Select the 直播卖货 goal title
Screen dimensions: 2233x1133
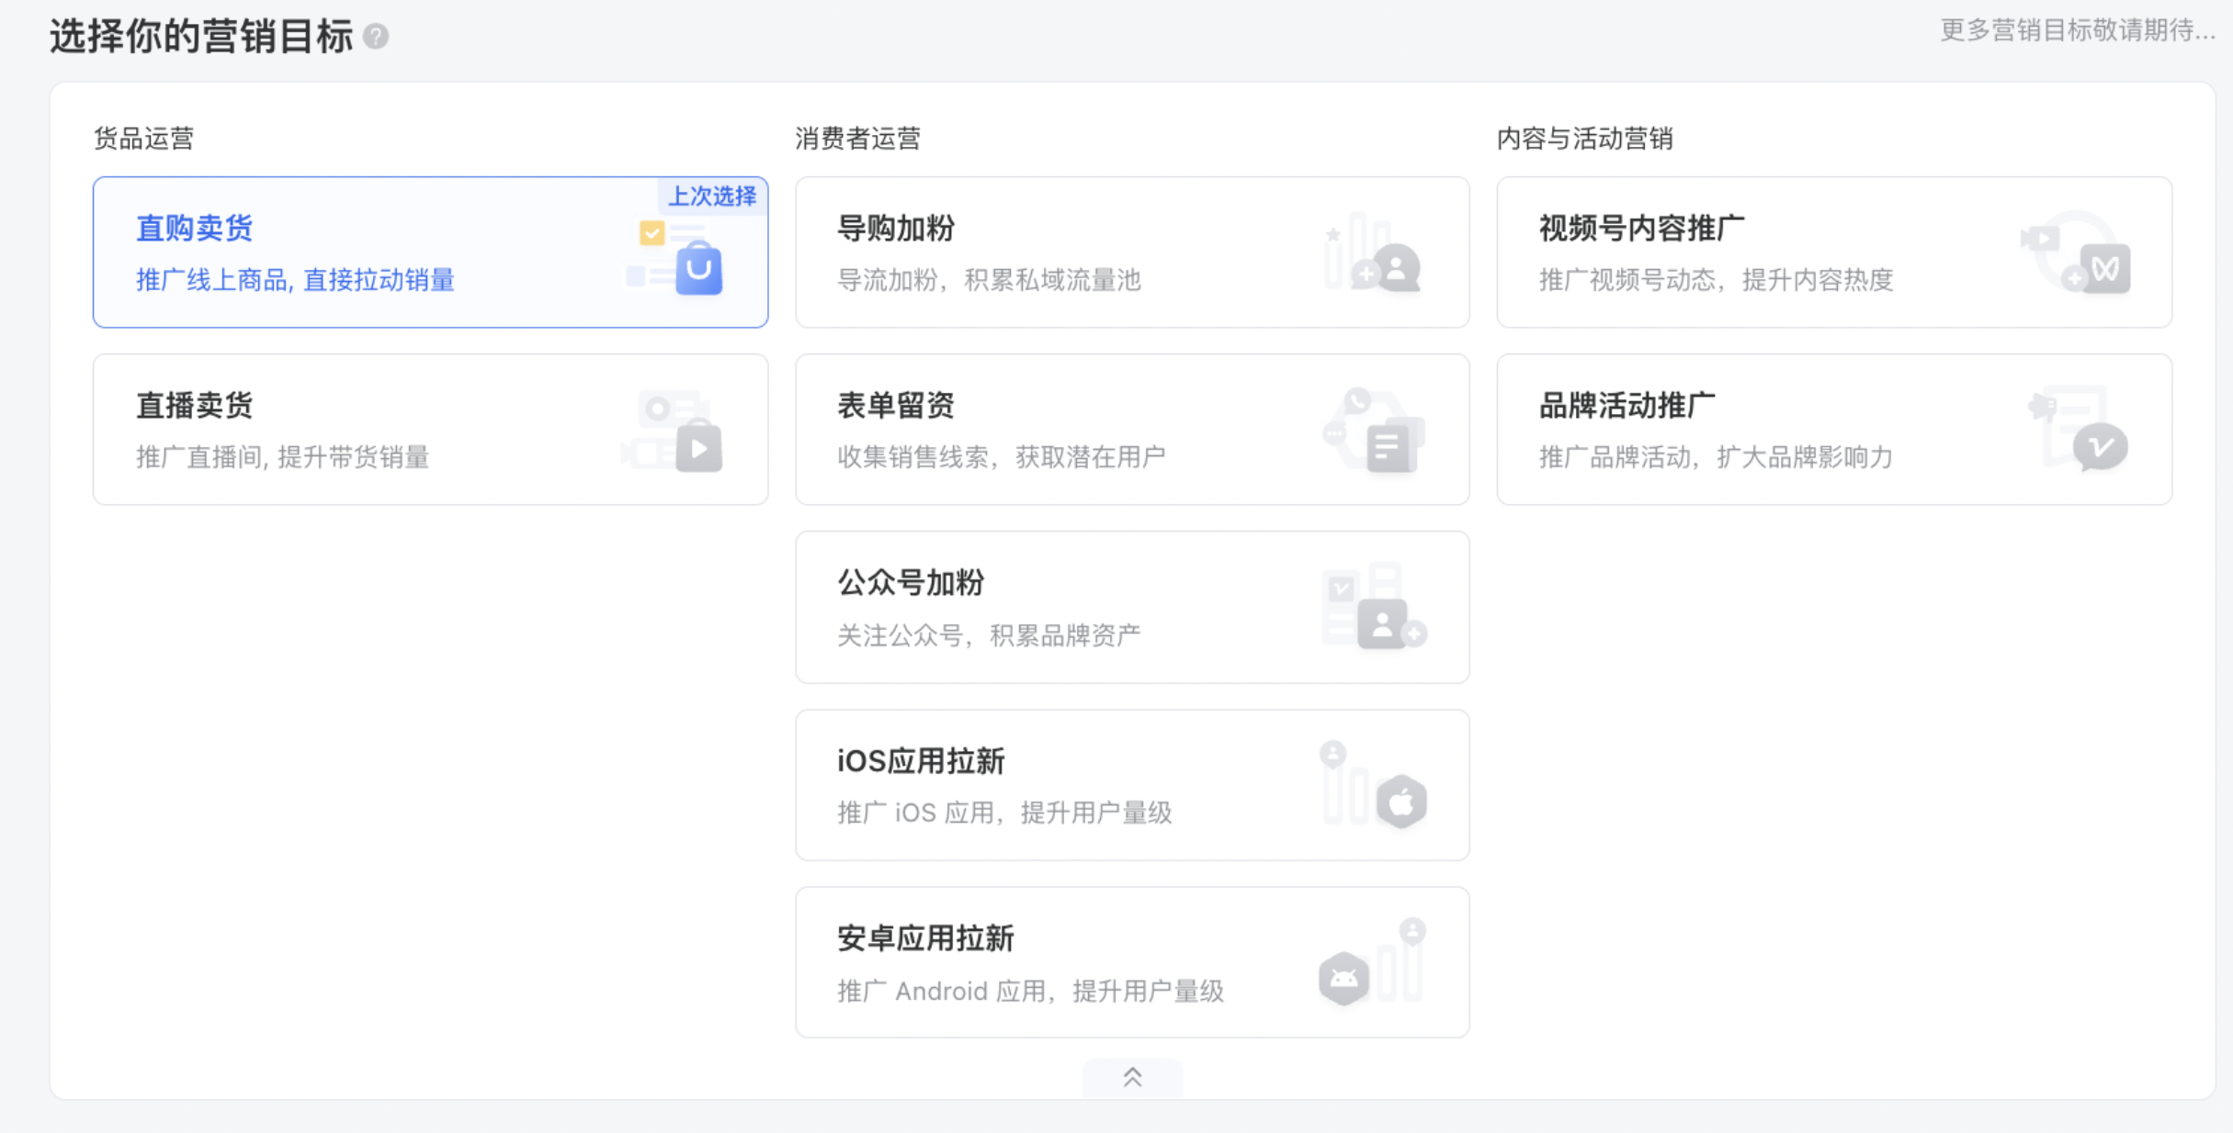(x=195, y=405)
